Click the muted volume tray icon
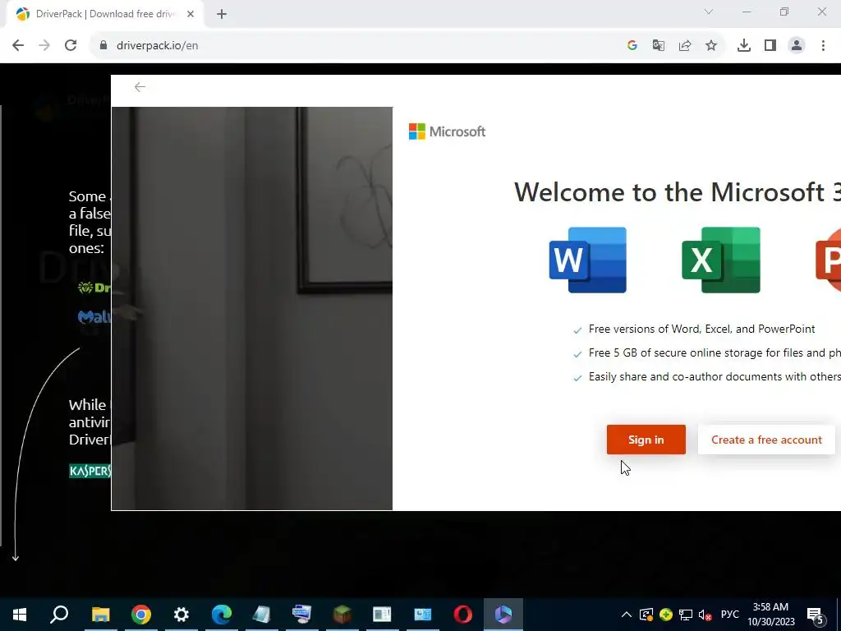 tap(705, 615)
